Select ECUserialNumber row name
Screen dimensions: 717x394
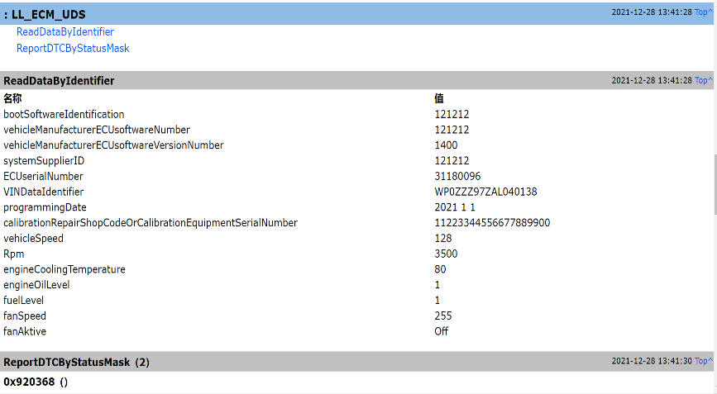pyautogui.click(x=43, y=176)
